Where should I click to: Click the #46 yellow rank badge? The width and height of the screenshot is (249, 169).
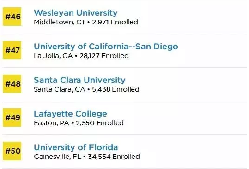coord(12,17)
